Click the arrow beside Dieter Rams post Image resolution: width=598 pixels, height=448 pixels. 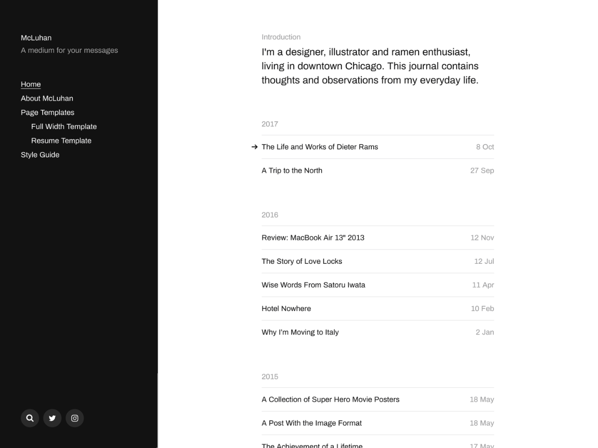coord(255,147)
